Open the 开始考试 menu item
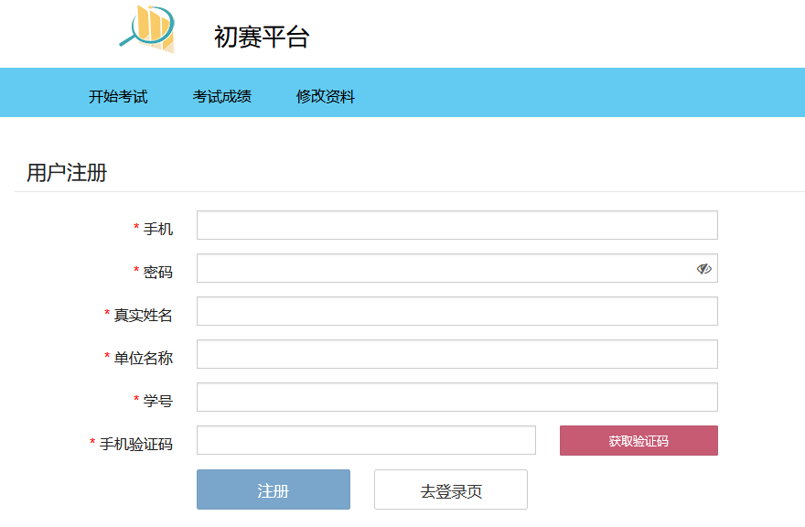The width and height of the screenshot is (805, 527). point(118,96)
